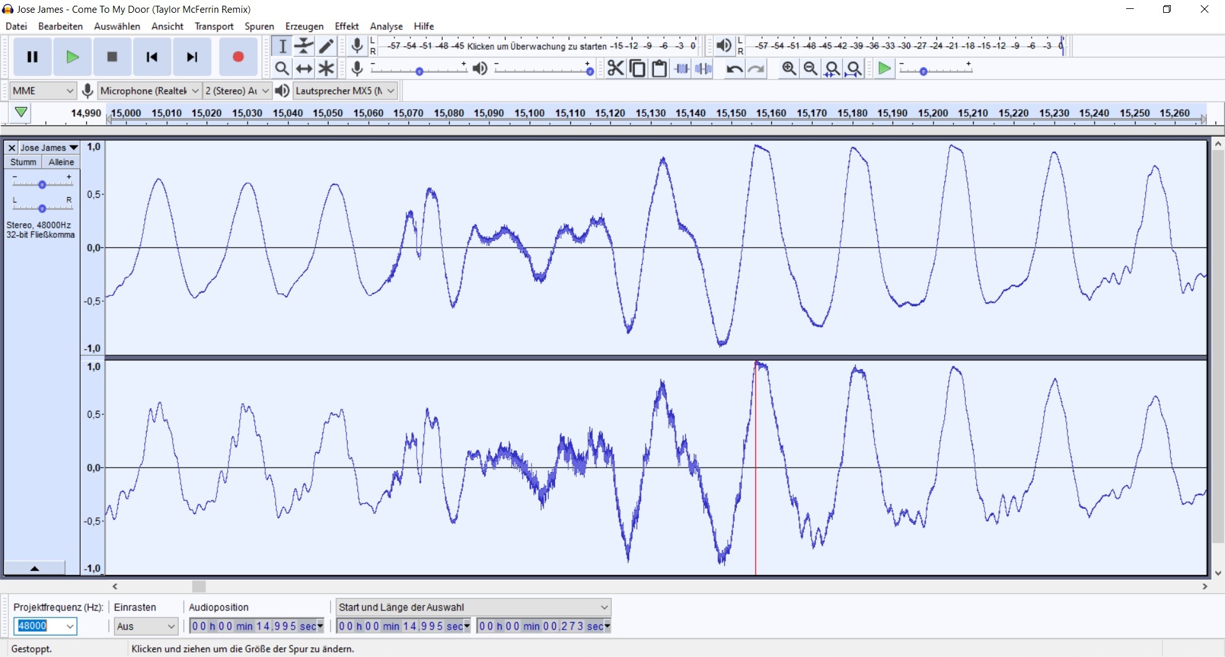This screenshot has width=1225, height=657.
Task: Choose the Envelope tool
Action: (x=304, y=46)
